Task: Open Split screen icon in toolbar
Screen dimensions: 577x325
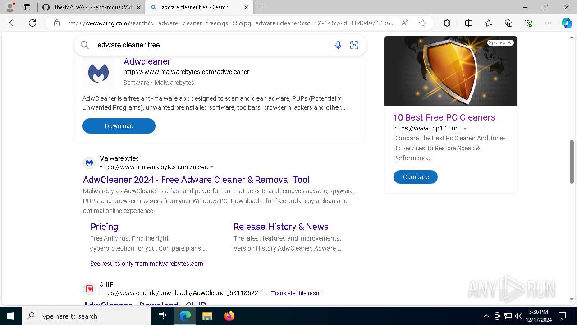Action: pyautogui.click(x=468, y=23)
